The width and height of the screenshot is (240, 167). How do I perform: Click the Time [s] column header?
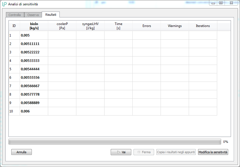click(x=118, y=26)
